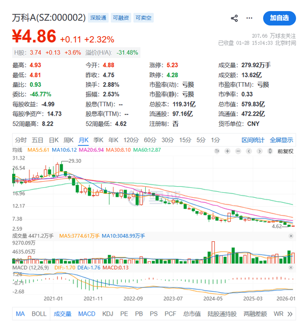The width and height of the screenshot is (306, 324).
Task: Click the H股 price 3.74
Action: click(x=36, y=52)
